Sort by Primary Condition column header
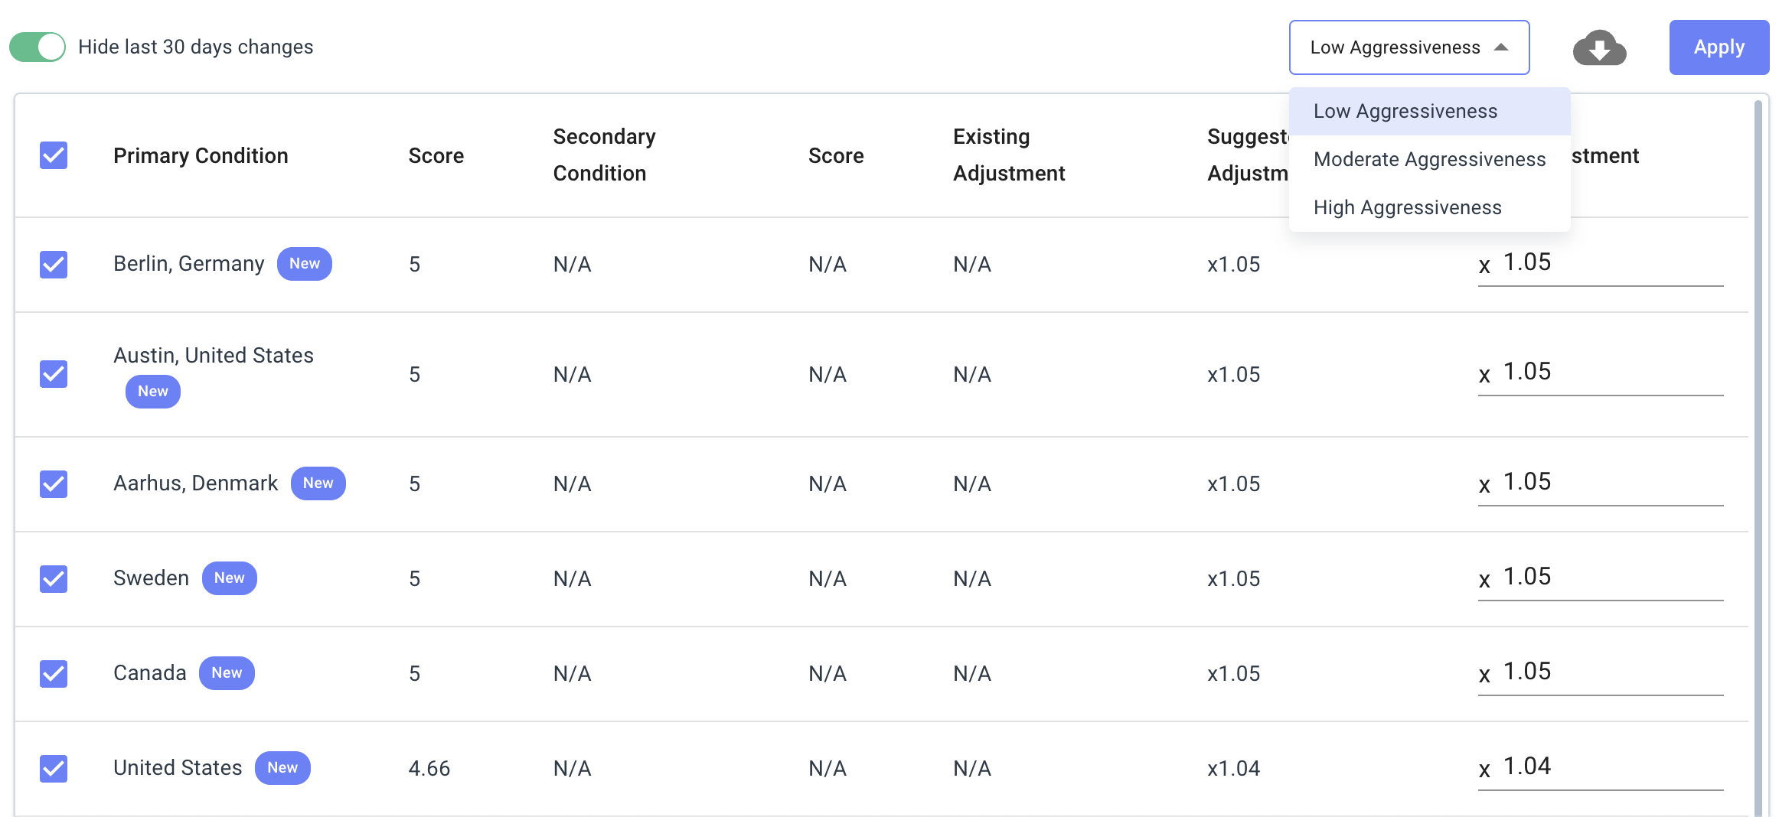 pos(201,155)
